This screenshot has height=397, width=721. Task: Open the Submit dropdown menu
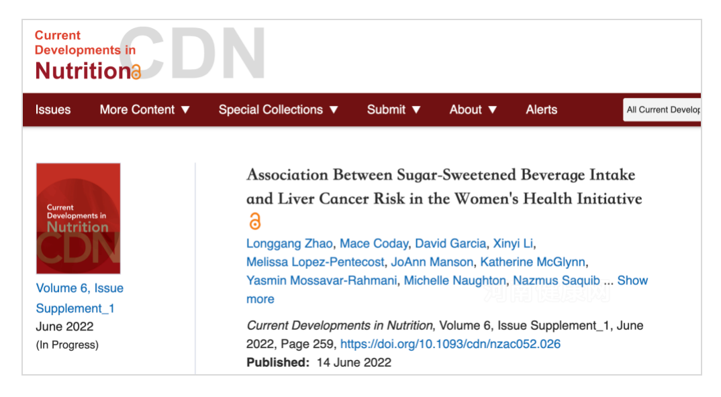point(393,110)
